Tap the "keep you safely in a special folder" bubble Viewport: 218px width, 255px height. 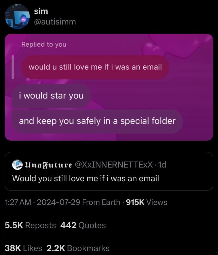click(97, 121)
